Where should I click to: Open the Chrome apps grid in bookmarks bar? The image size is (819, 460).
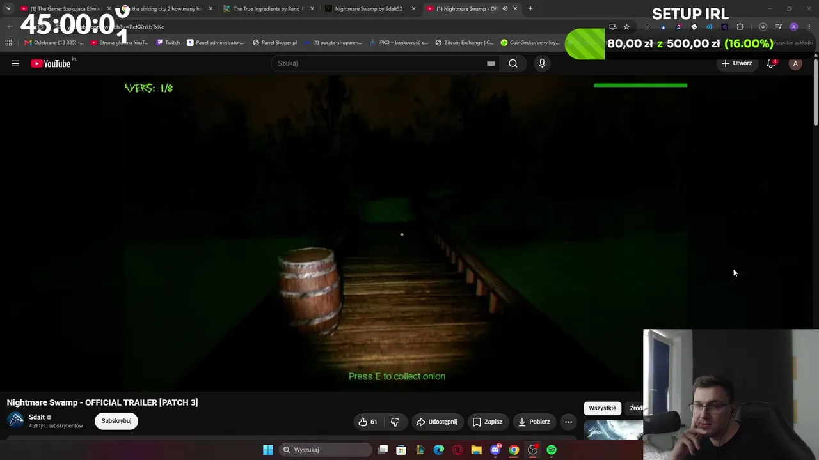click(x=8, y=43)
